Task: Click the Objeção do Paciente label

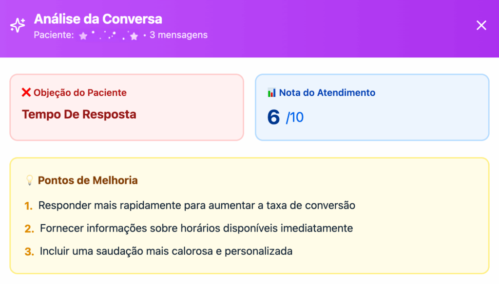Action: [x=80, y=92]
